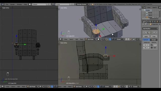
Task: Open editor type selector in User Ortho header
Action: tap(61, 39)
